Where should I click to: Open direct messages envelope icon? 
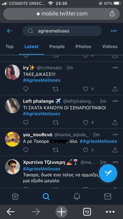point(108,196)
